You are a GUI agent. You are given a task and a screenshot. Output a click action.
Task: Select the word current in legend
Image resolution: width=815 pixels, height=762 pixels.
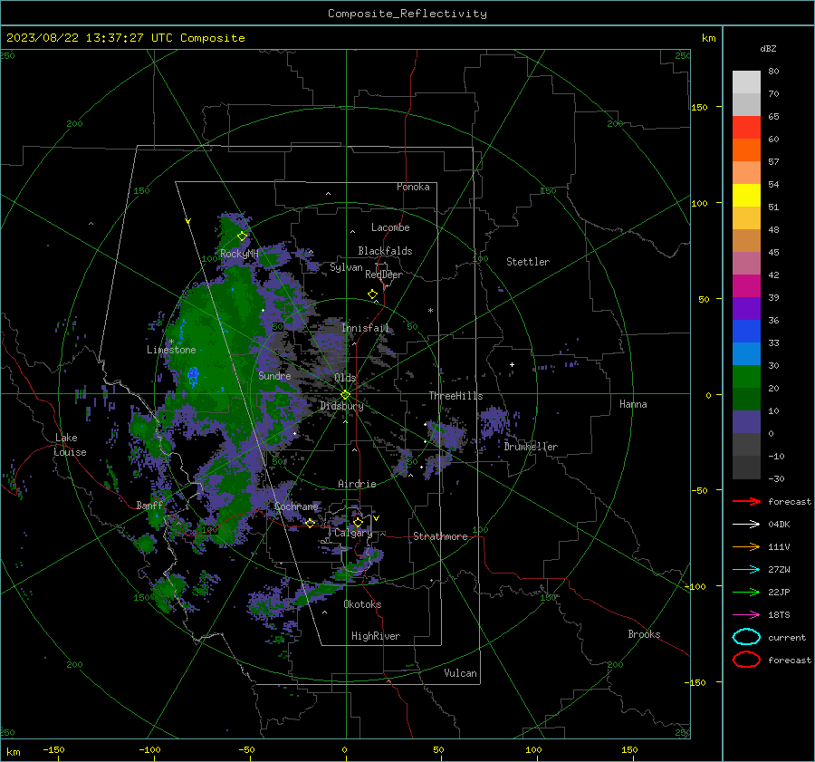point(787,637)
